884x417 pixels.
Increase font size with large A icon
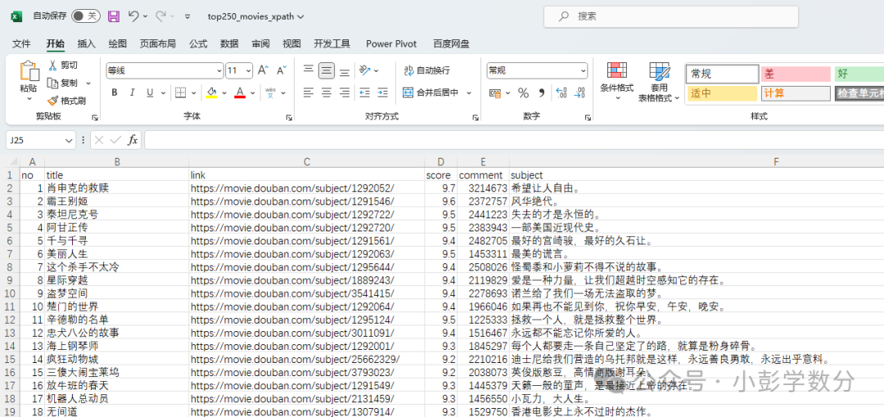[263, 70]
